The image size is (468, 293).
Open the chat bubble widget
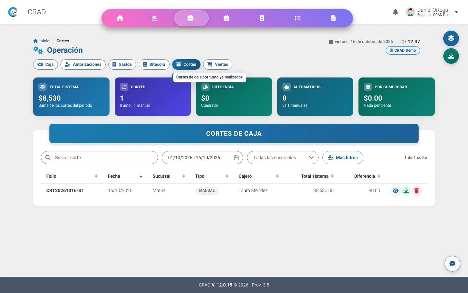pos(452,264)
